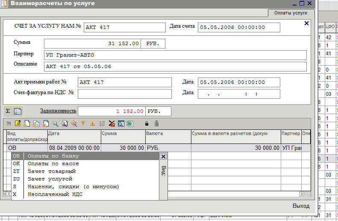The height and width of the screenshot is (221, 338).
Task: Export to Excel with the green spreadsheet icon
Action: [x=130, y=123]
